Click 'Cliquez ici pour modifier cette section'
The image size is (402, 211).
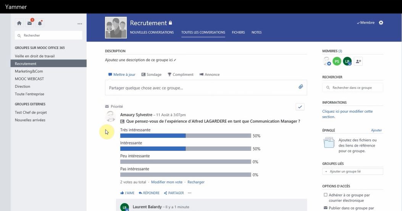(347, 114)
